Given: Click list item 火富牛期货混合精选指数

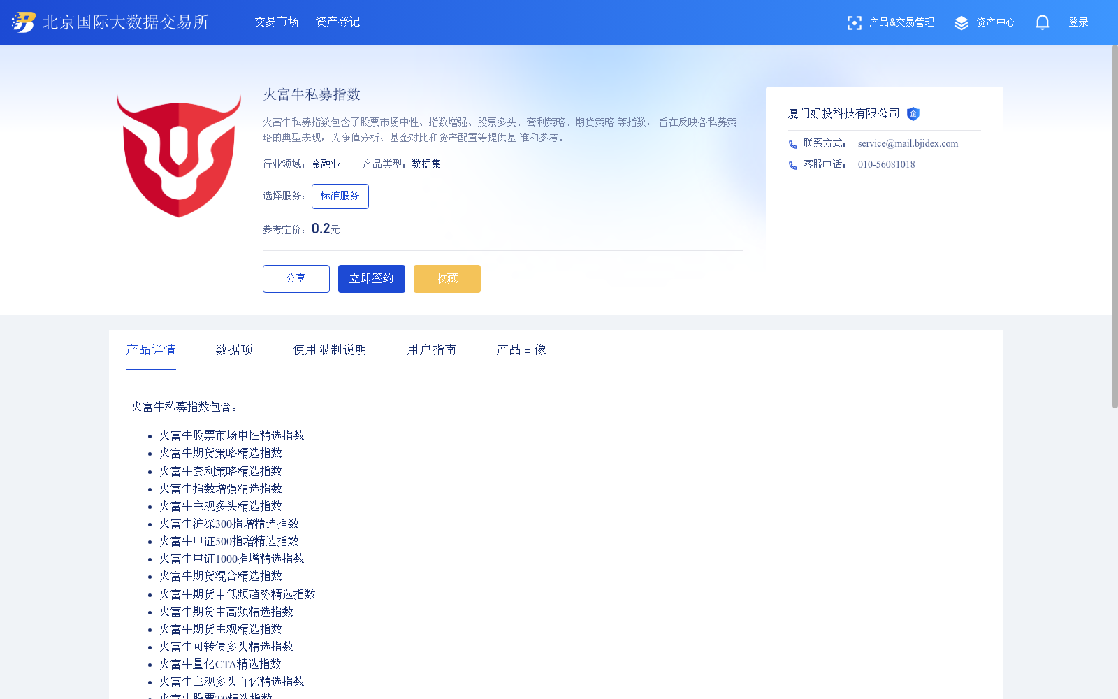Looking at the screenshot, I should pyautogui.click(x=221, y=576).
